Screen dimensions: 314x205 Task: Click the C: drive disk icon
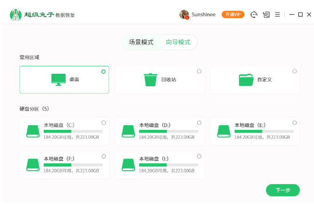pos(33,131)
